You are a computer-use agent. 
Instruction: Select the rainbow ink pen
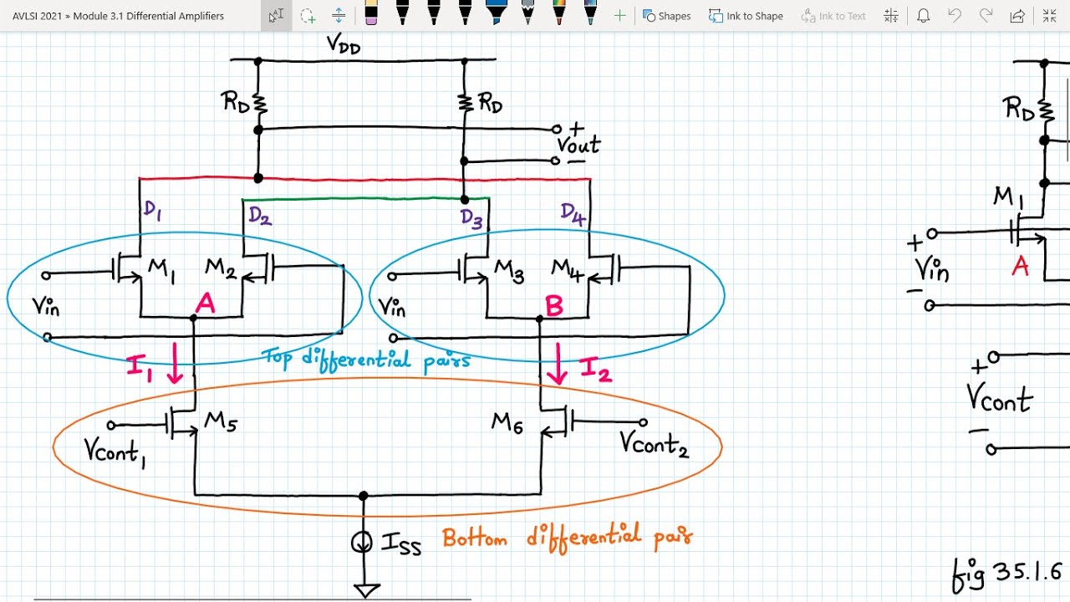coord(559,13)
